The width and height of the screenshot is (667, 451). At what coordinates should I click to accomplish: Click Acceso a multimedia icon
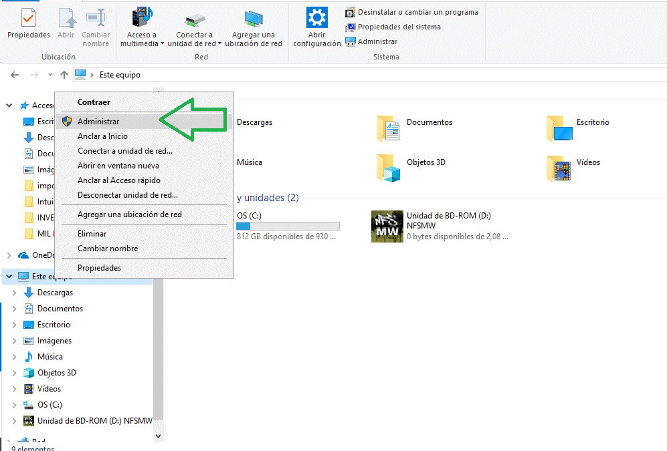142,19
